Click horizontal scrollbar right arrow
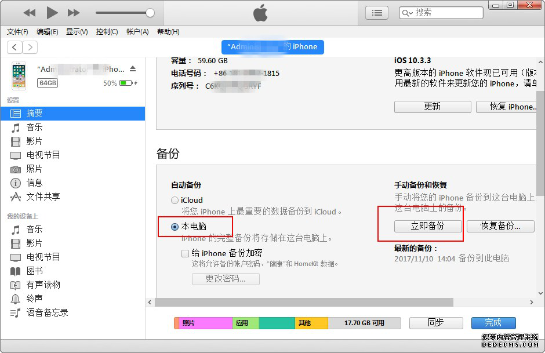 [x=532, y=302]
